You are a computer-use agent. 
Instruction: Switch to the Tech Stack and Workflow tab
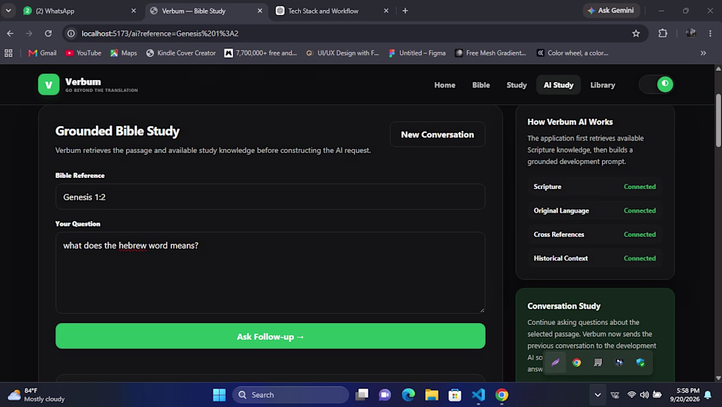tap(323, 11)
